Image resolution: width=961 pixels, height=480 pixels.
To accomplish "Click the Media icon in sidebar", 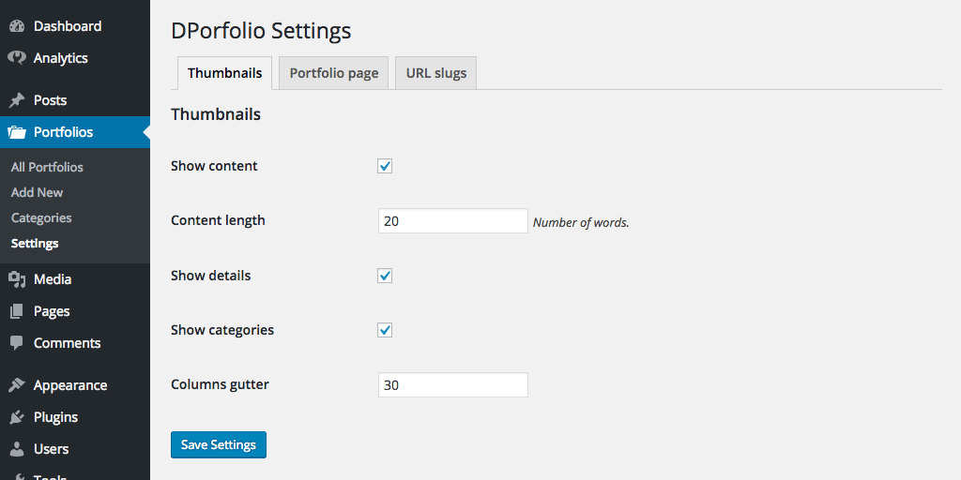I will click(x=17, y=279).
